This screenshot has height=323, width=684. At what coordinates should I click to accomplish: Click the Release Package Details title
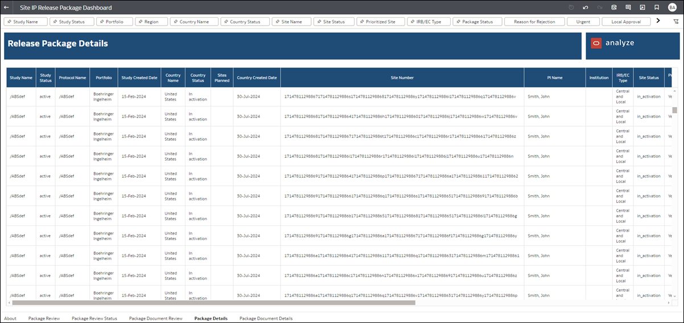pyautogui.click(x=57, y=43)
